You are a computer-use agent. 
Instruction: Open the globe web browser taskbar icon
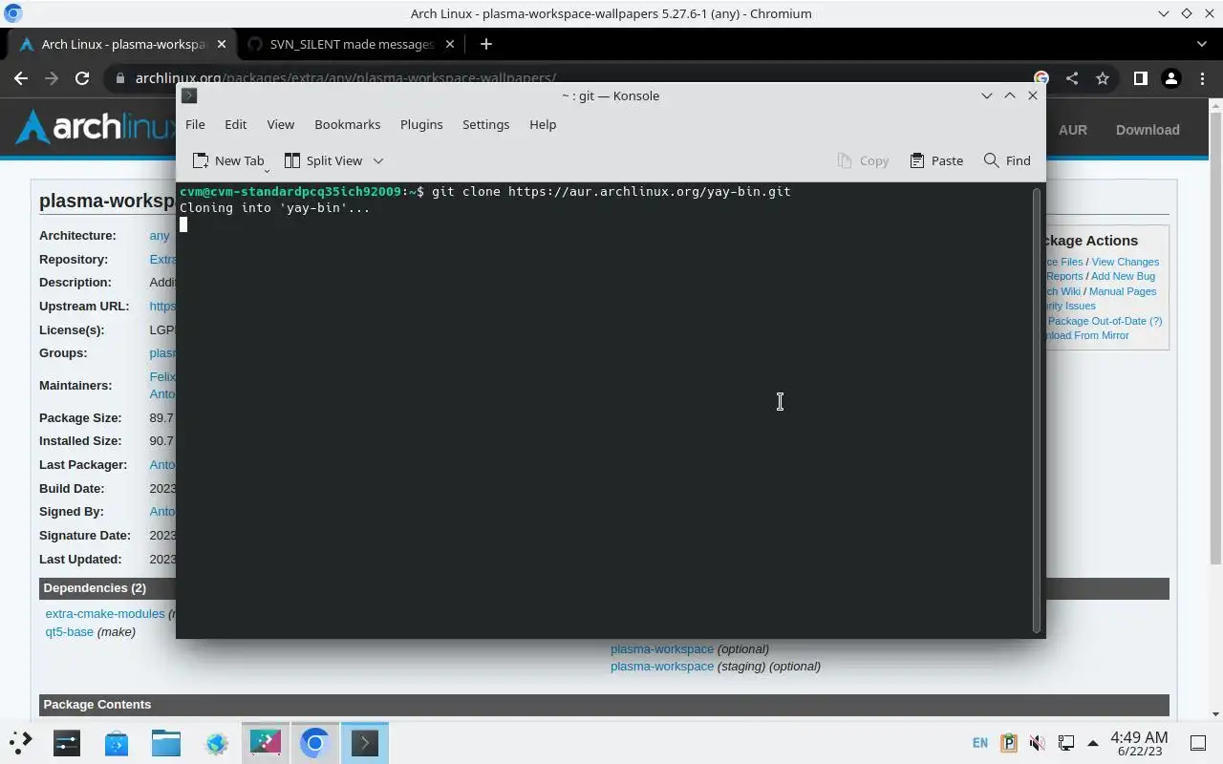pyautogui.click(x=216, y=742)
